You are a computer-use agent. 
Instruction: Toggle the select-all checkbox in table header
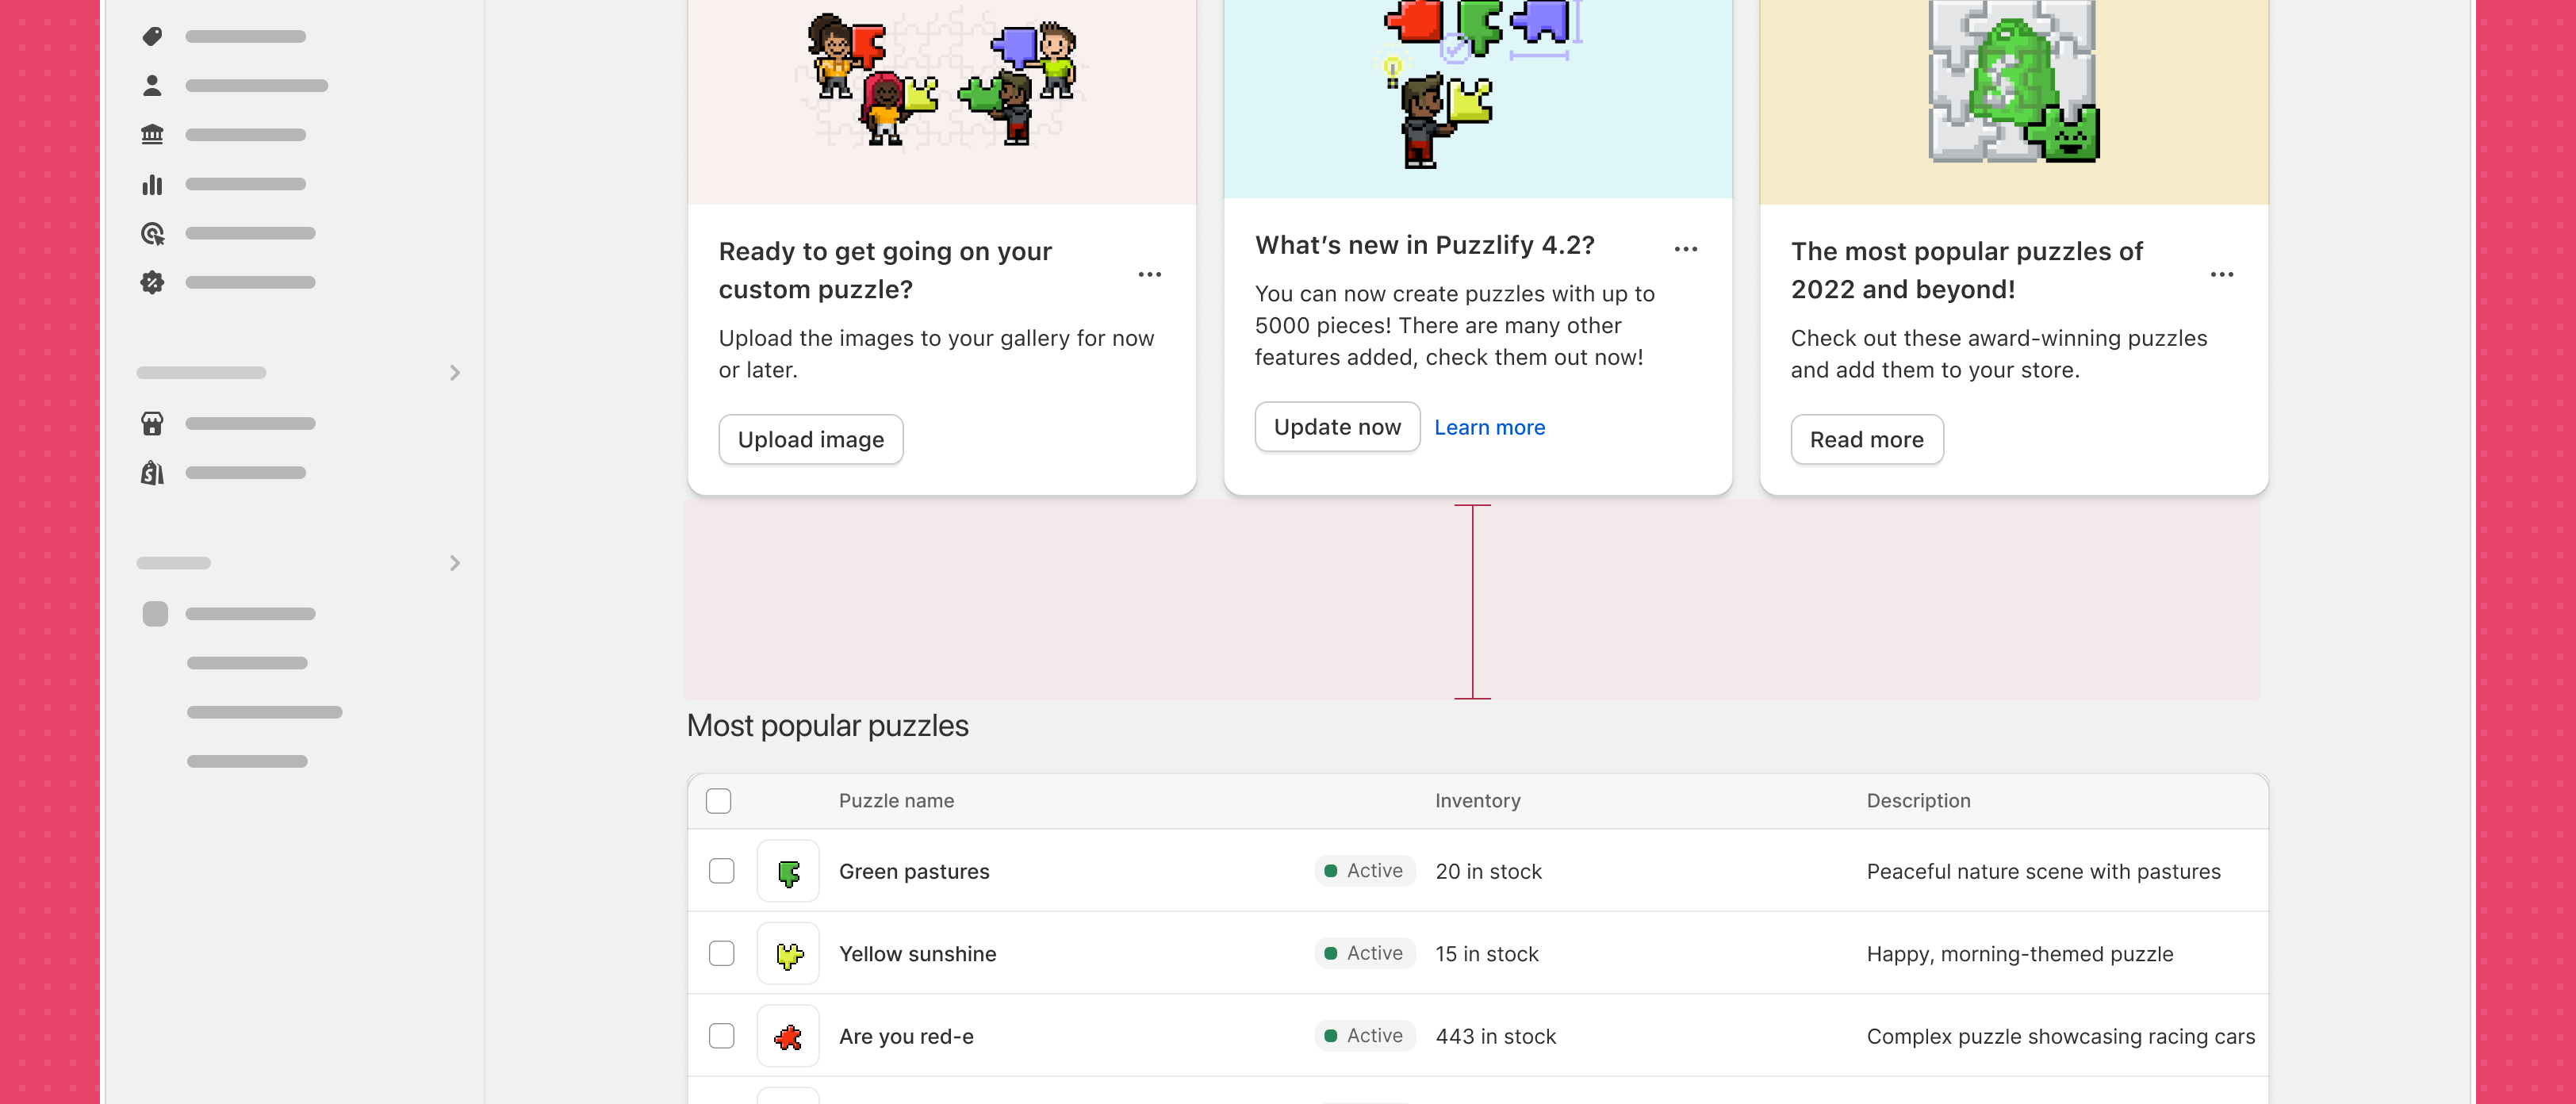coord(718,801)
